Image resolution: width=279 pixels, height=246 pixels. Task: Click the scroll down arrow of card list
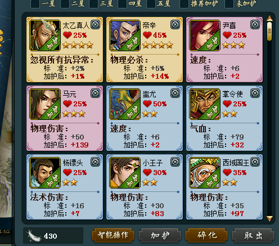point(269,218)
